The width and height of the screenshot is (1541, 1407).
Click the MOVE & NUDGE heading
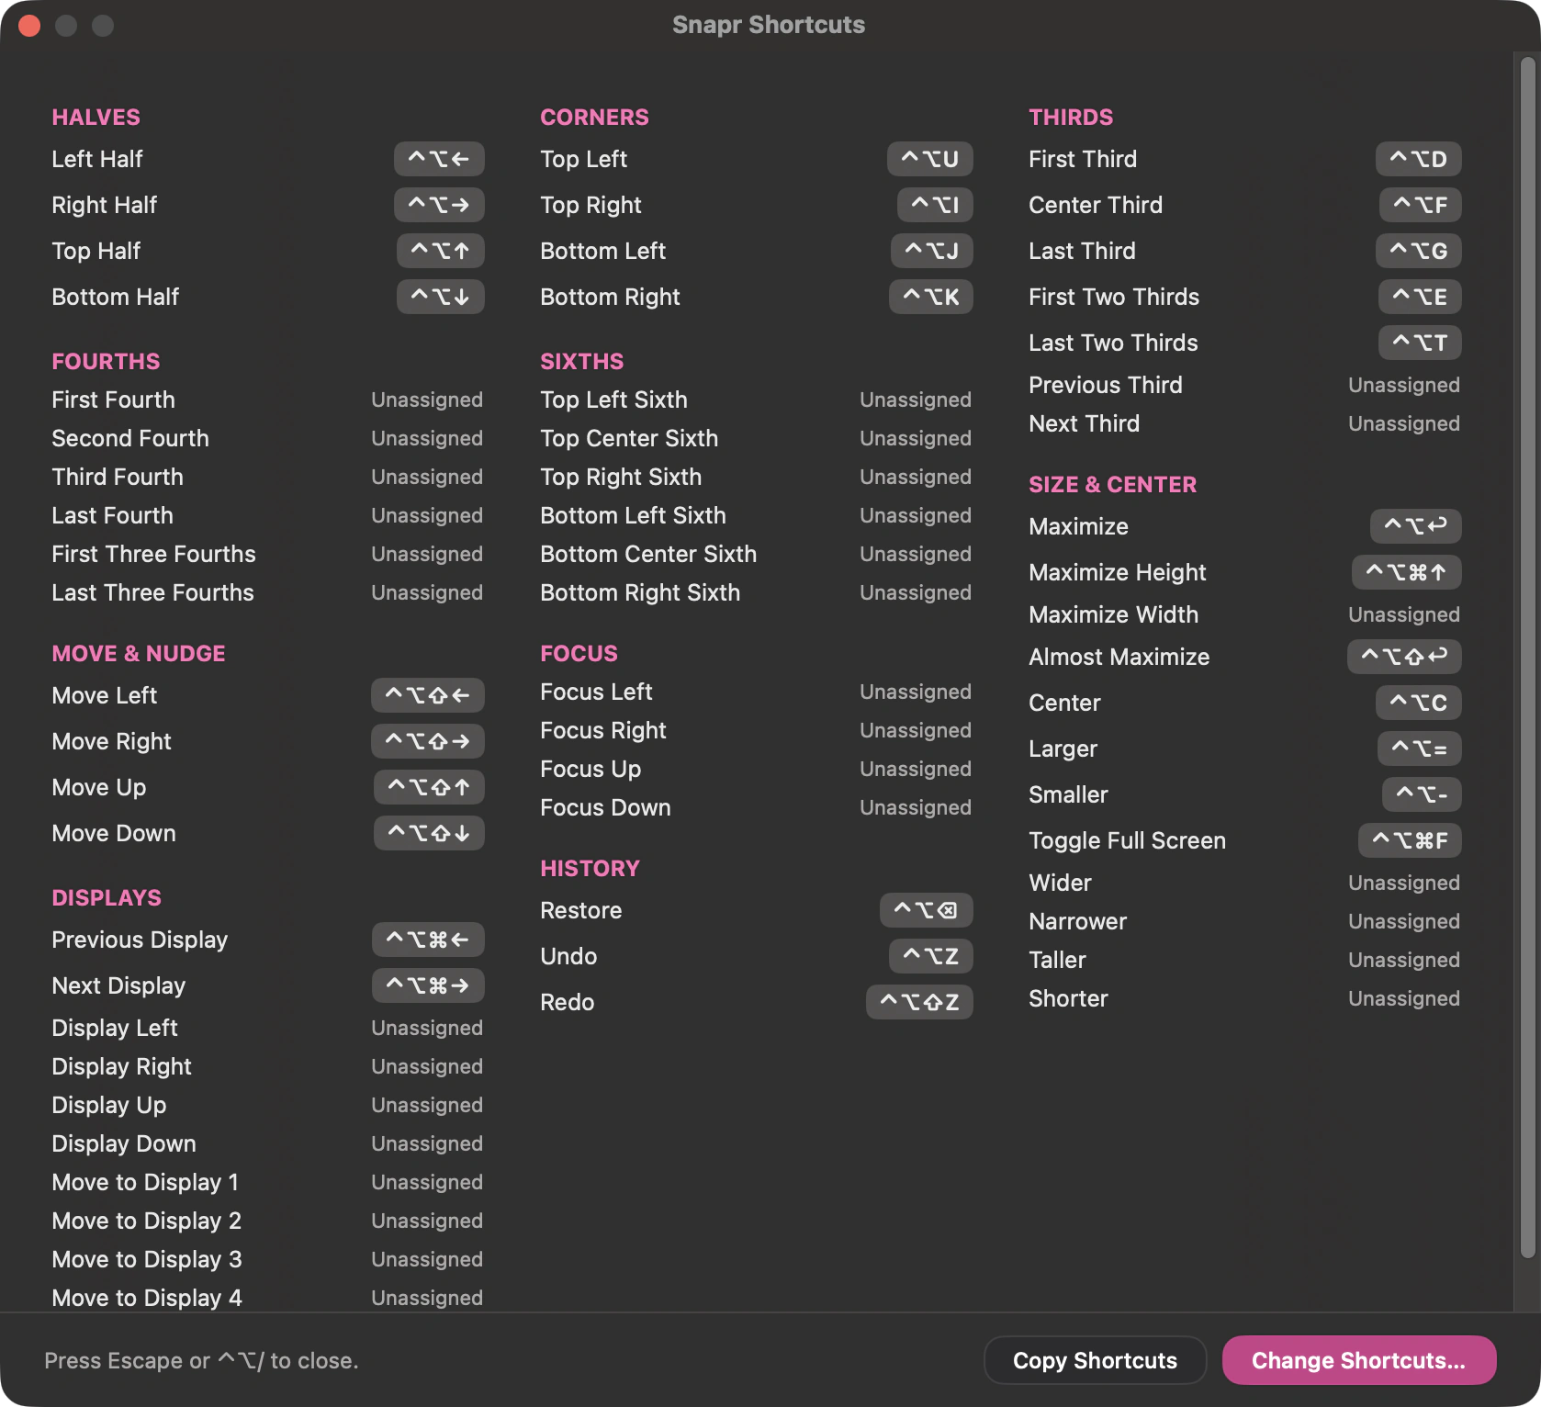click(x=139, y=653)
